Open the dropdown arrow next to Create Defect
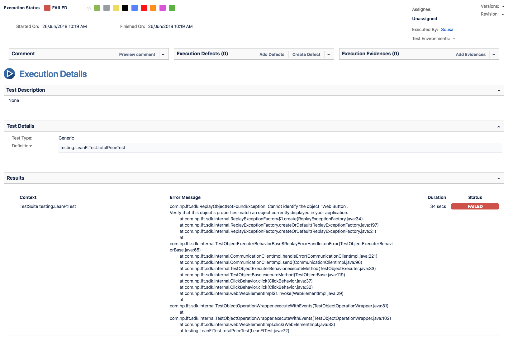The image size is (508, 345). pos(329,54)
